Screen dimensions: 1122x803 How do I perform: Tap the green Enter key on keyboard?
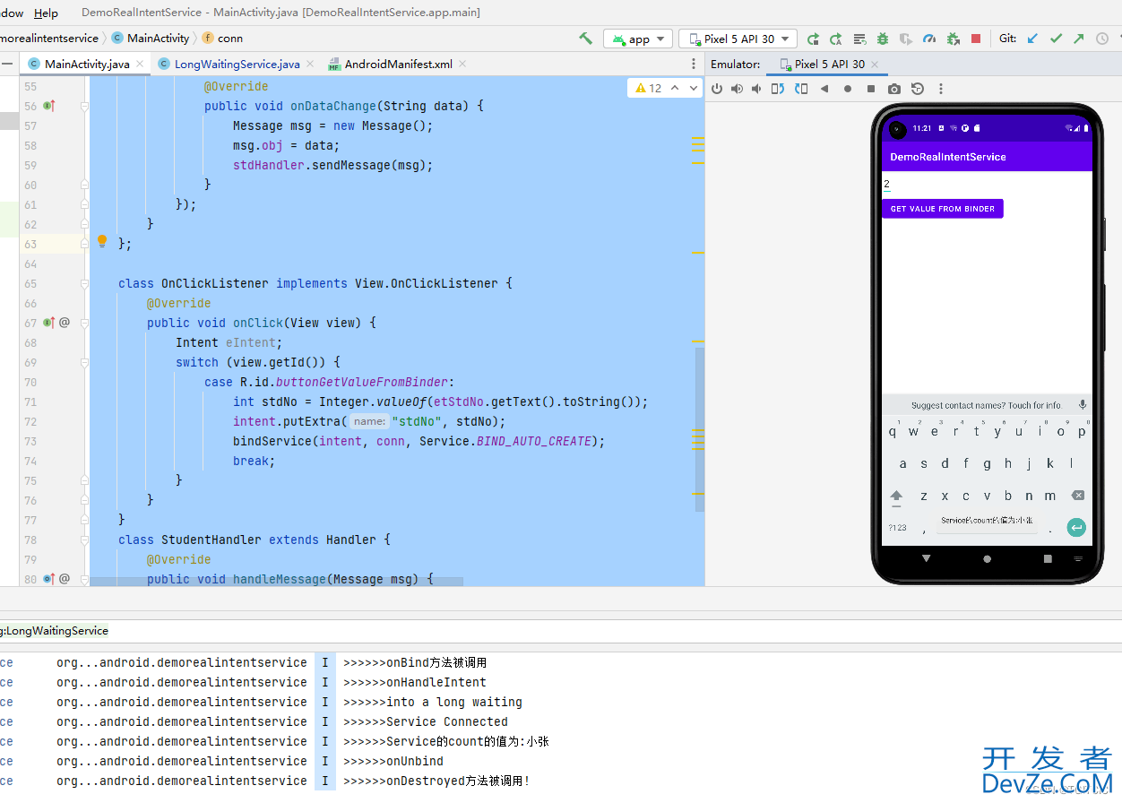[x=1076, y=528]
